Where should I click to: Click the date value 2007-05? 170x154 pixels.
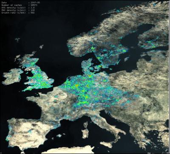35,3
